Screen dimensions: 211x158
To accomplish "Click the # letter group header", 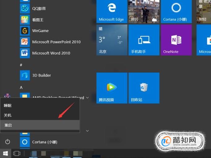I will click(x=21, y=65).
